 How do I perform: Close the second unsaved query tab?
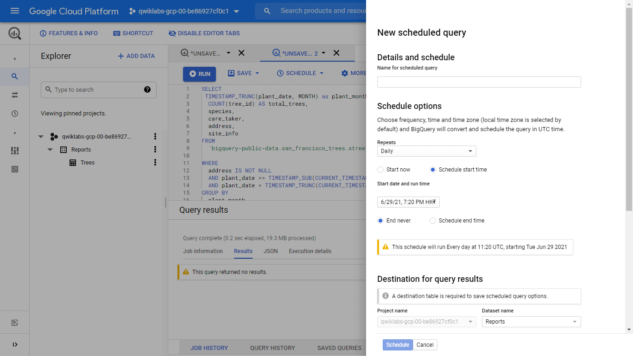tap(336, 53)
